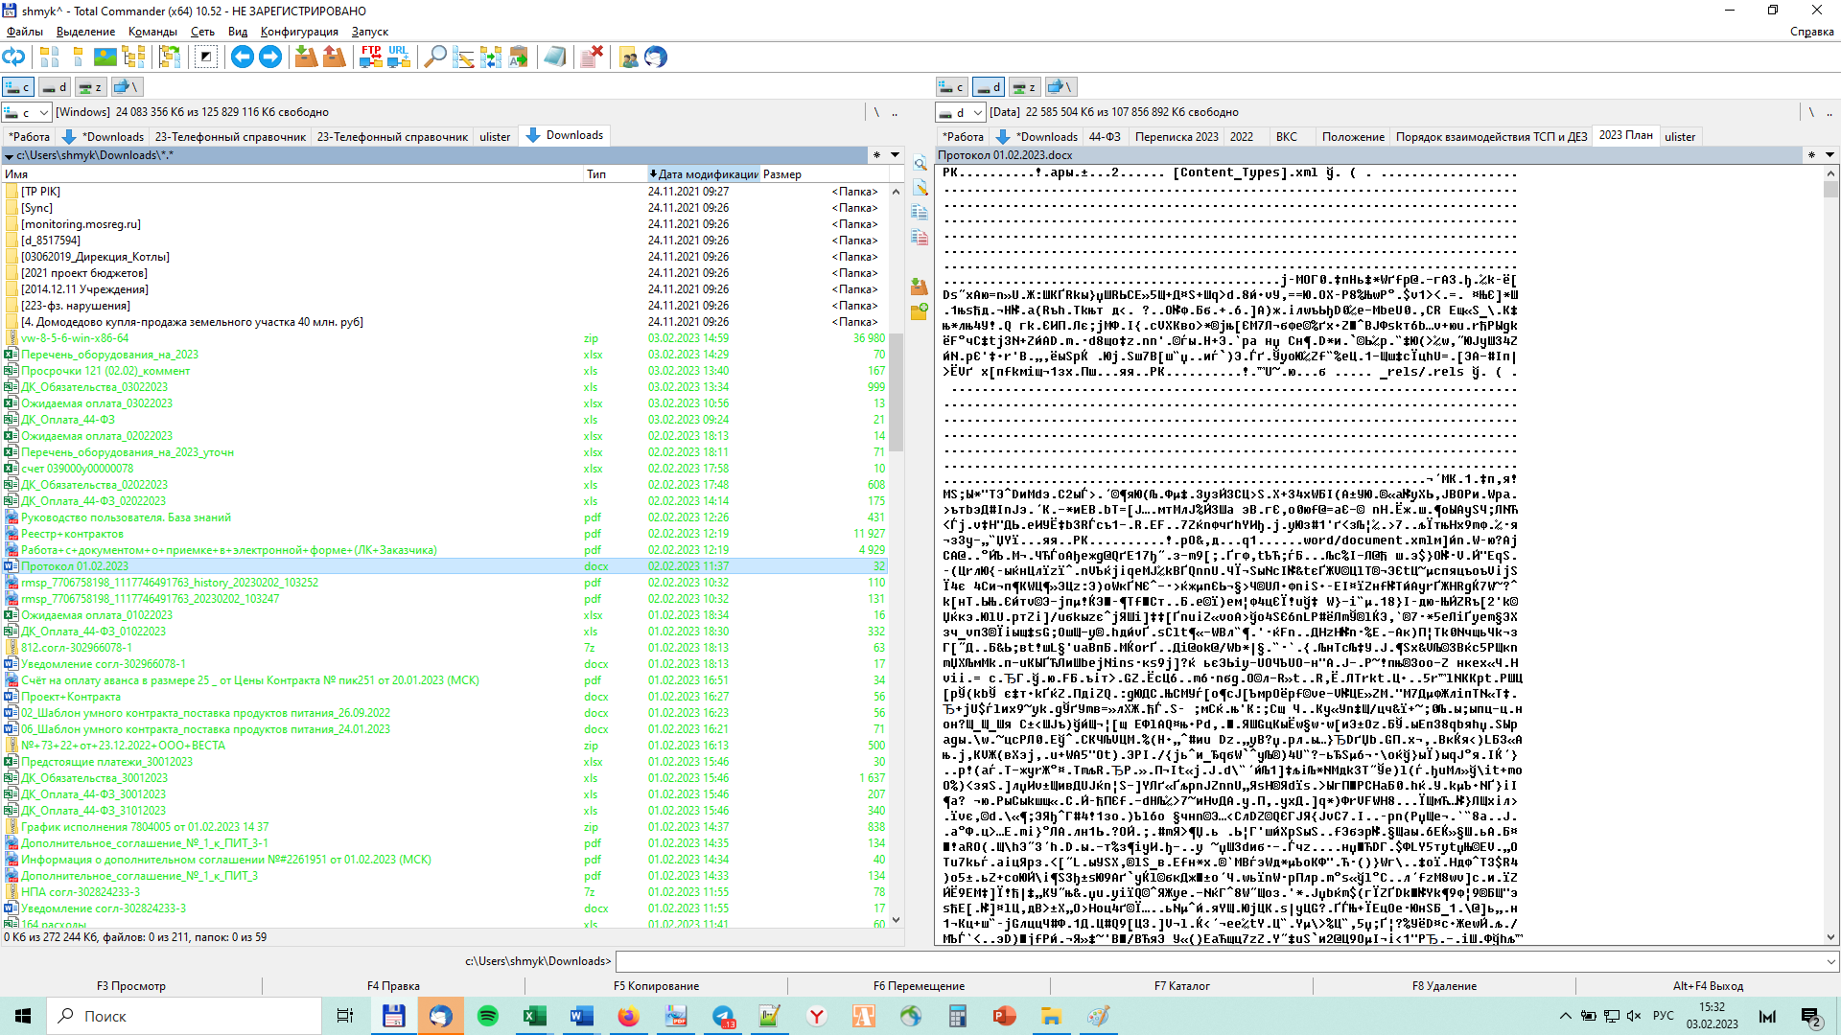Viewport: 1841px width, 1035px height.
Task: Click the URL new FTP connection icon
Action: (399, 57)
